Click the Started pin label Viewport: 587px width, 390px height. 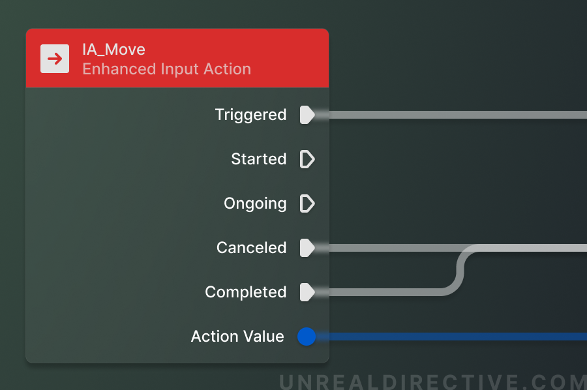258,159
